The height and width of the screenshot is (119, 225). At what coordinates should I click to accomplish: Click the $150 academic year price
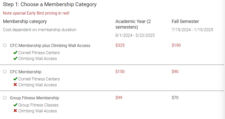120,72
